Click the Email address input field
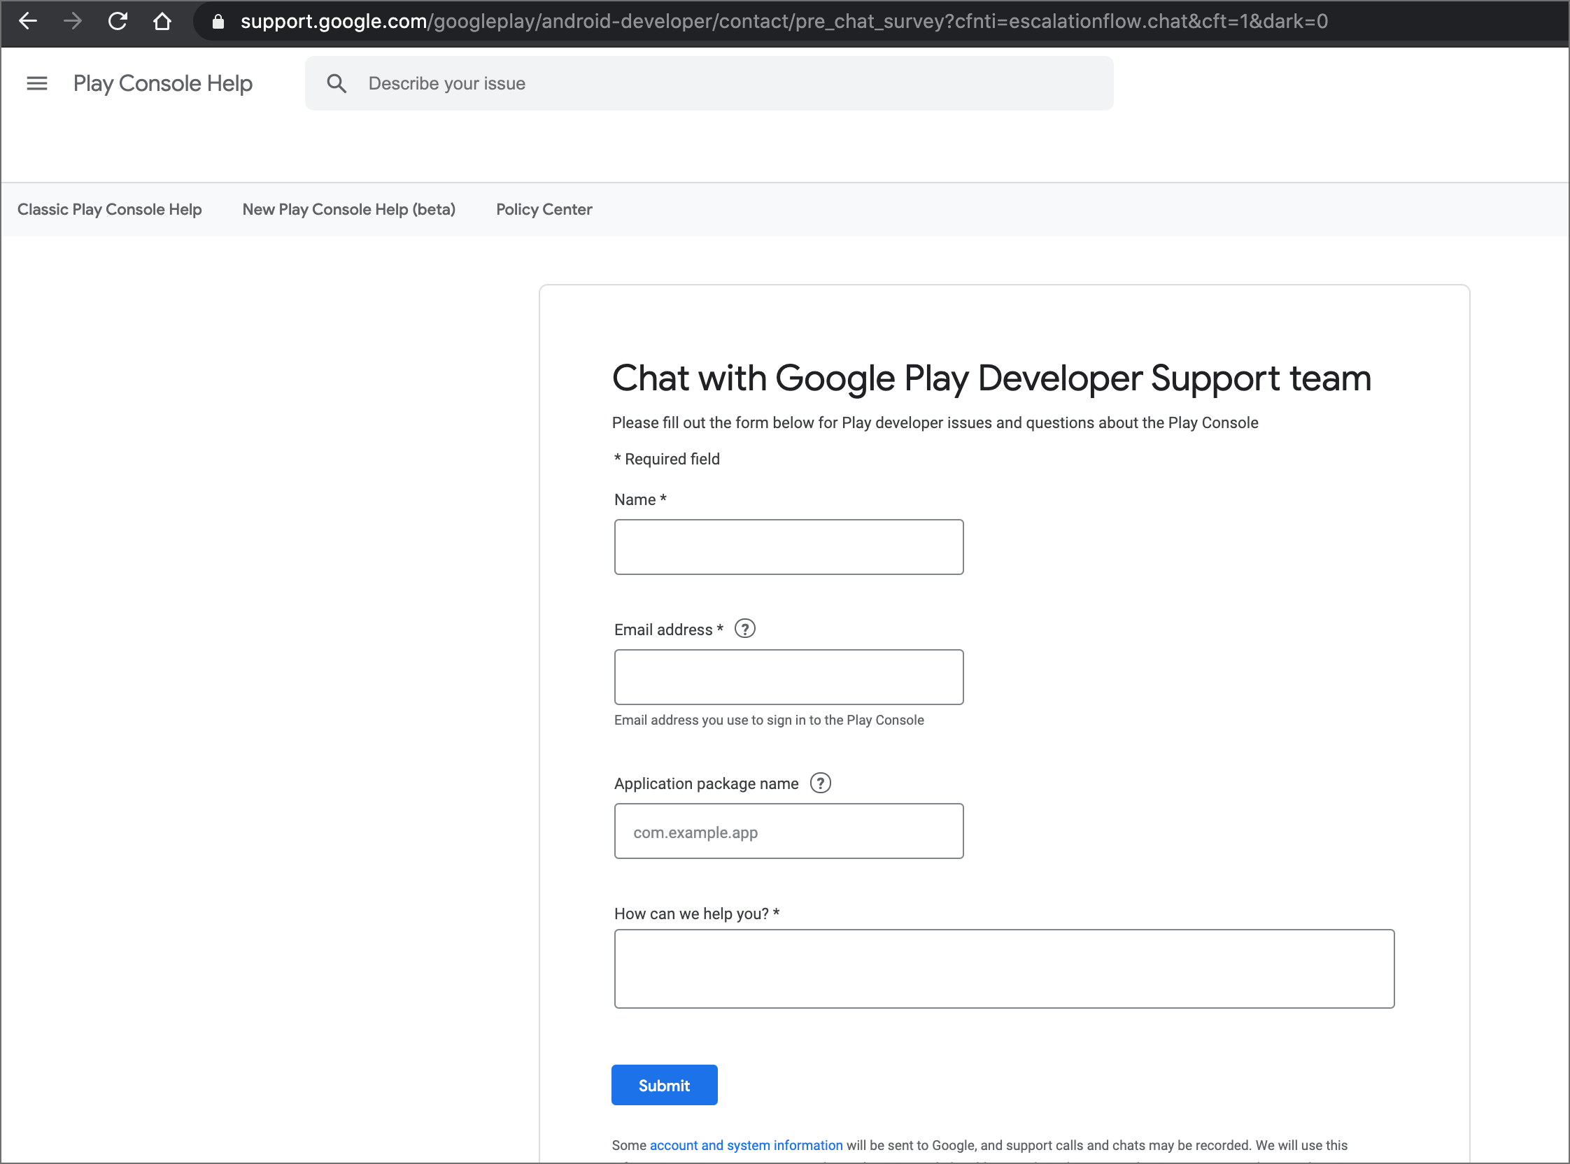 tap(787, 676)
